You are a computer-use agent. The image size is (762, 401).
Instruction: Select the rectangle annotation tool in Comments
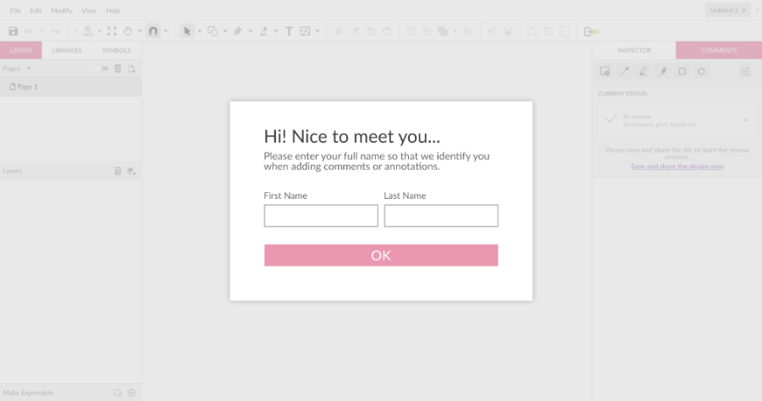pos(682,72)
